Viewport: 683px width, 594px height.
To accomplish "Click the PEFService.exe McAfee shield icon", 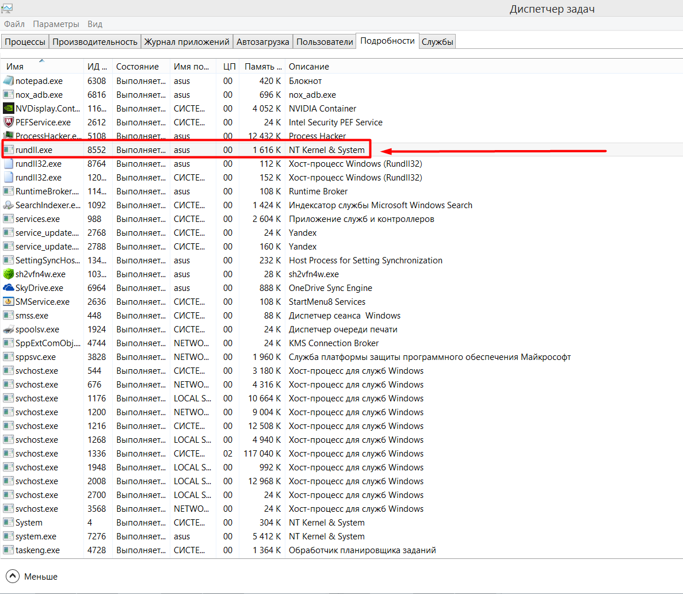I will pos(8,122).
